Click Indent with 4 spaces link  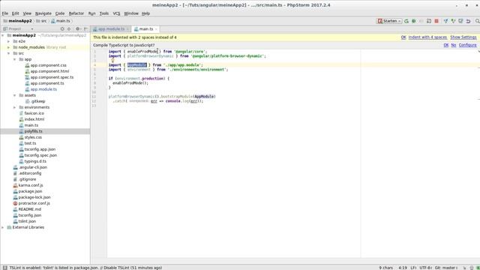[x=427, y=37]
